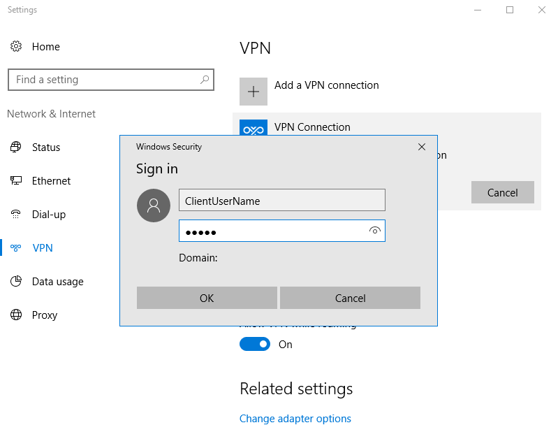Click the Ethernet monitor icon
The image size is (558, 439).
16,181
